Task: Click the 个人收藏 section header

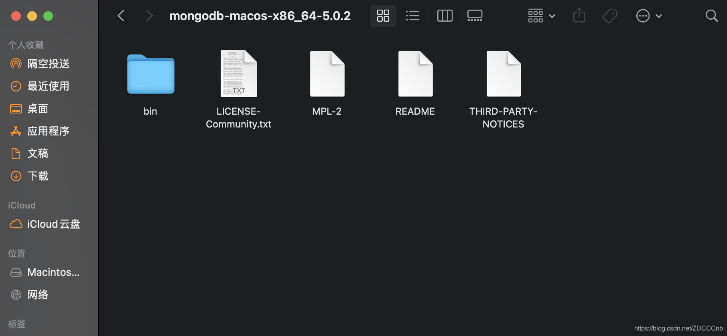Action: pos(26,45)
